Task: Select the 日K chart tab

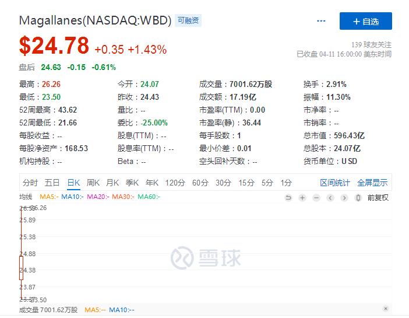Action: click(73, 183)
